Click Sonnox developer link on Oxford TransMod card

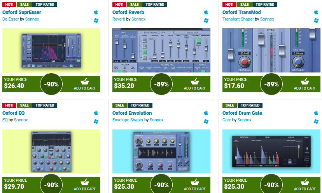pyautogui.click(x=267, y=19)
